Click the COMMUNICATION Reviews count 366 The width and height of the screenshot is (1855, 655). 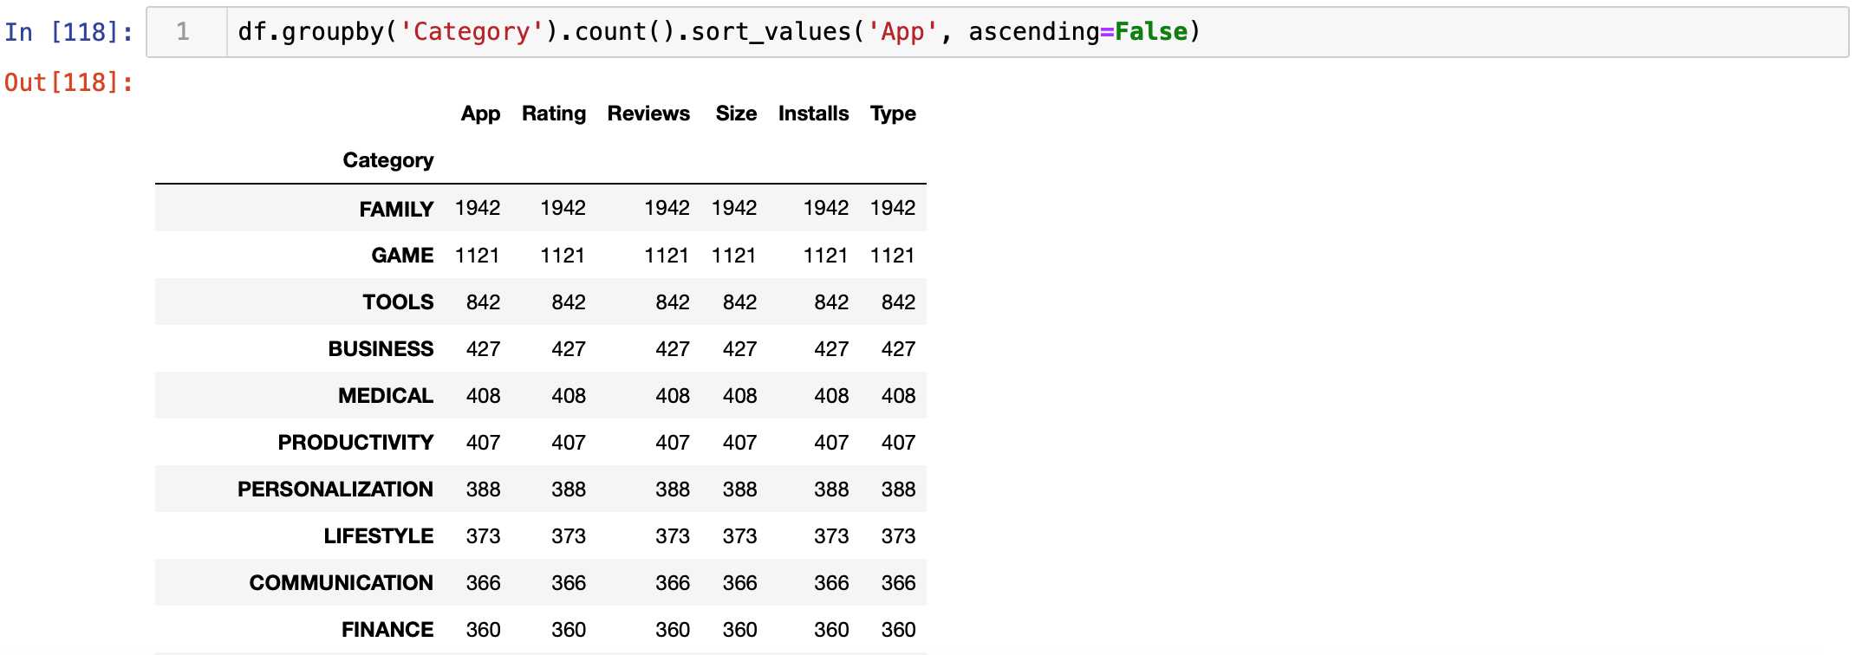pos(673,583)
